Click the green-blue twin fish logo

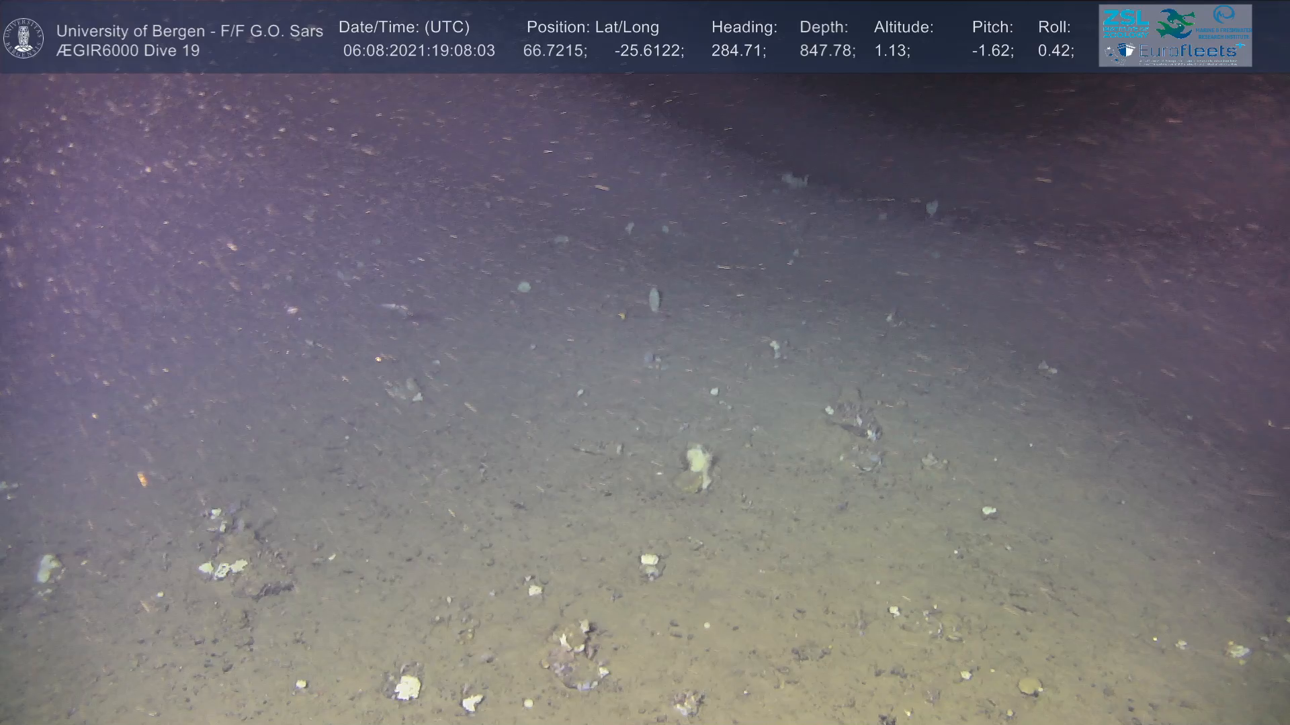(x=1175, y=23)
